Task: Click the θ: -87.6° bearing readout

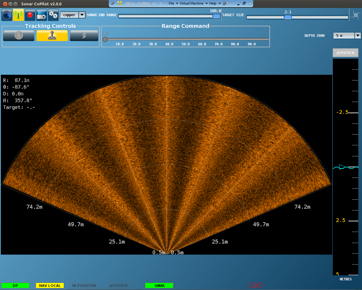Action: point(16,87)
